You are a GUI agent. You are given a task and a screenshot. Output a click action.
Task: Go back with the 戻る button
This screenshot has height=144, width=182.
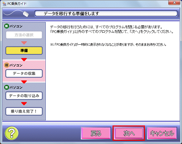[96, 133]
